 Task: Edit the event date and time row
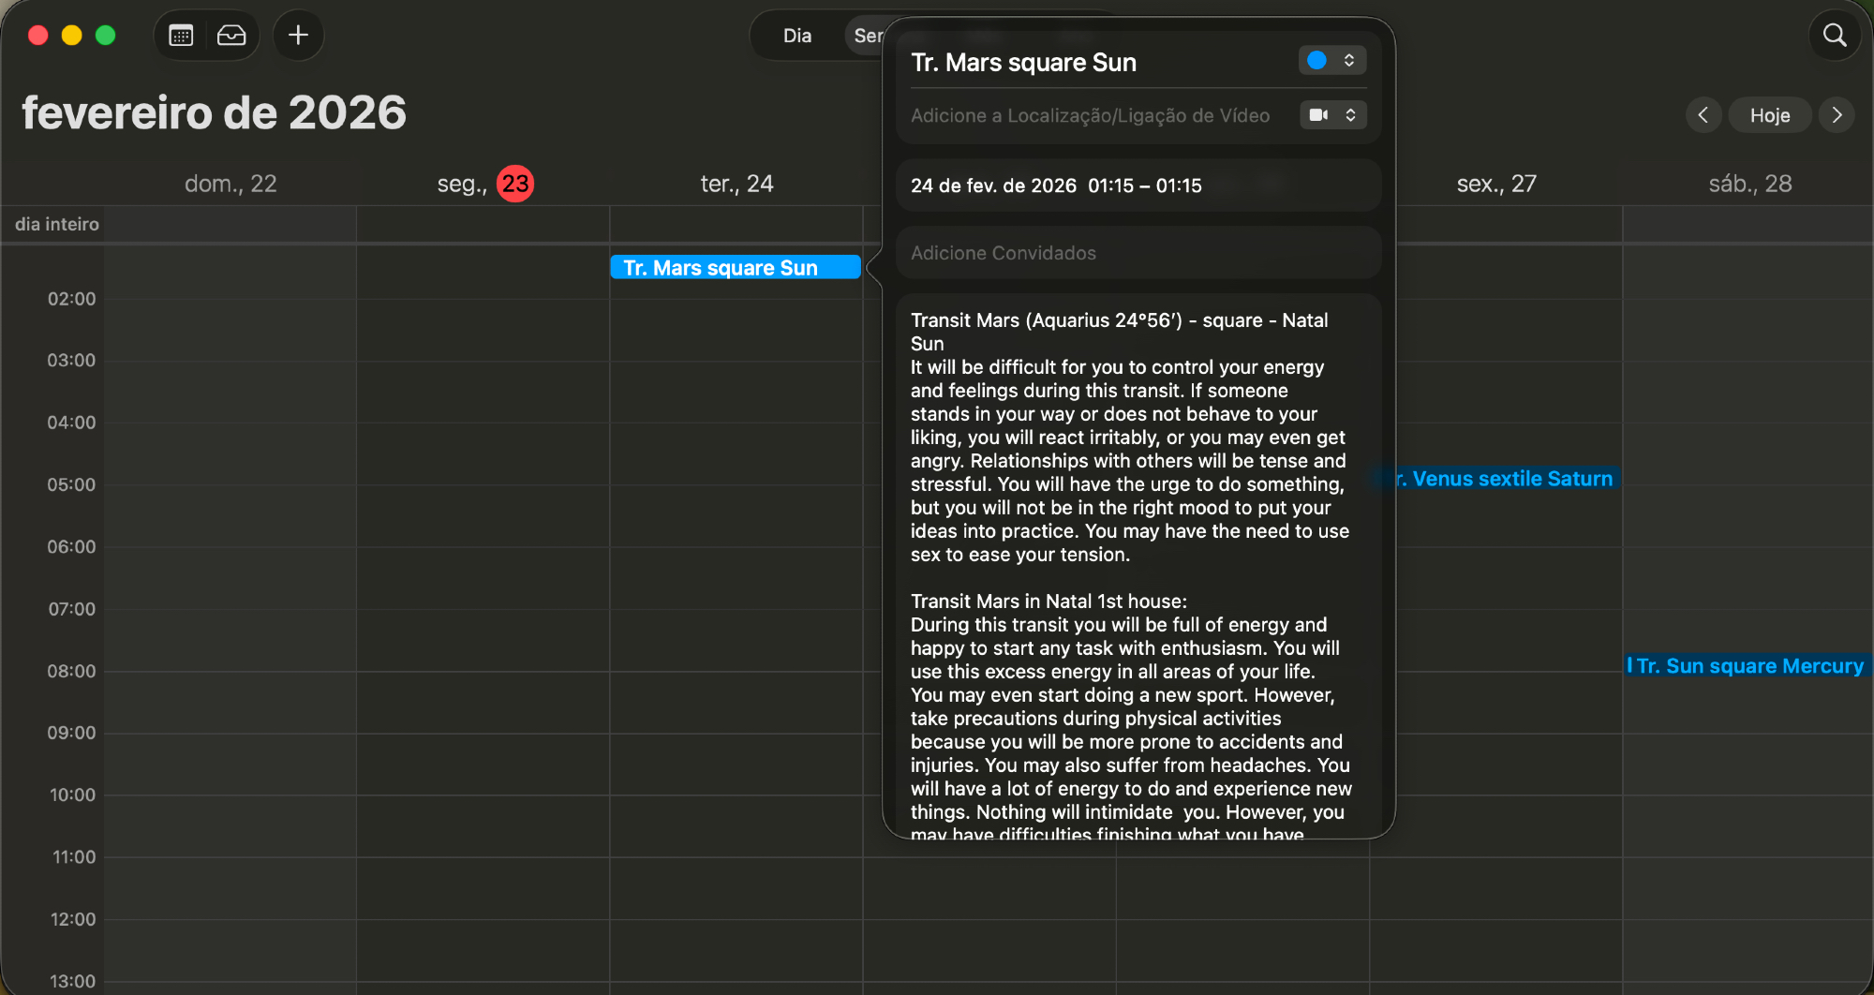(x=1138, y=186)
